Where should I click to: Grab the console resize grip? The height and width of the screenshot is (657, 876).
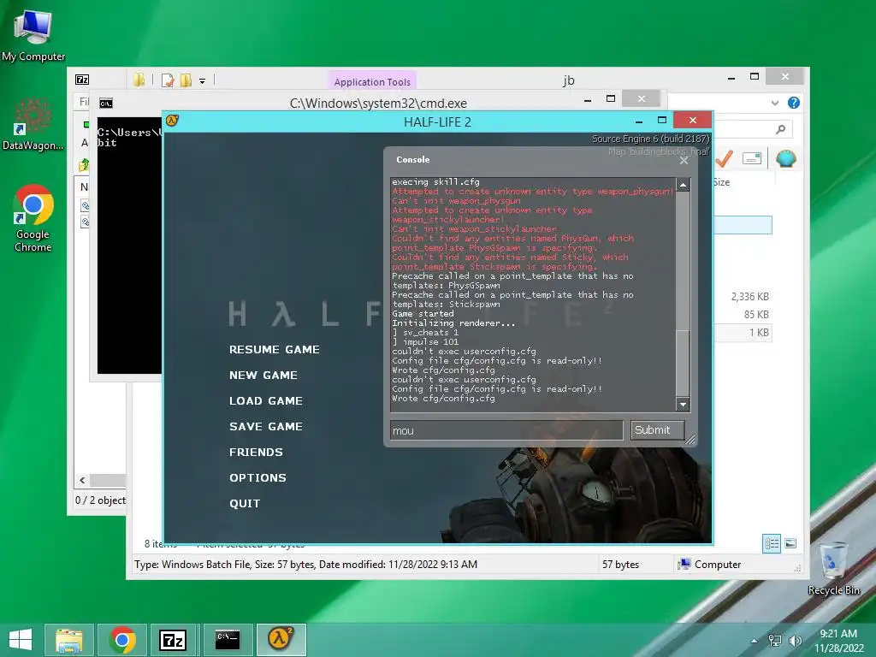click(691, 440)
